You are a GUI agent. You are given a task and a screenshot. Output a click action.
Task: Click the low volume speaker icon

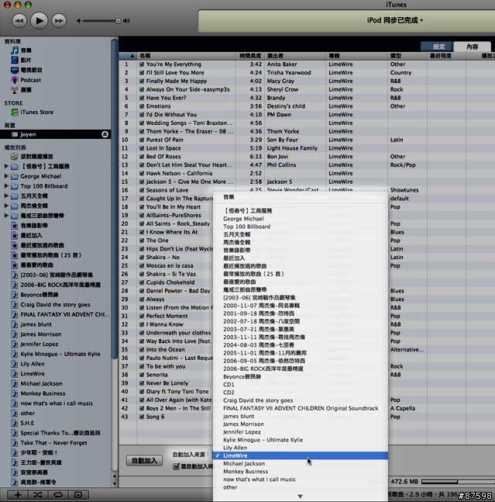(78, 21)
